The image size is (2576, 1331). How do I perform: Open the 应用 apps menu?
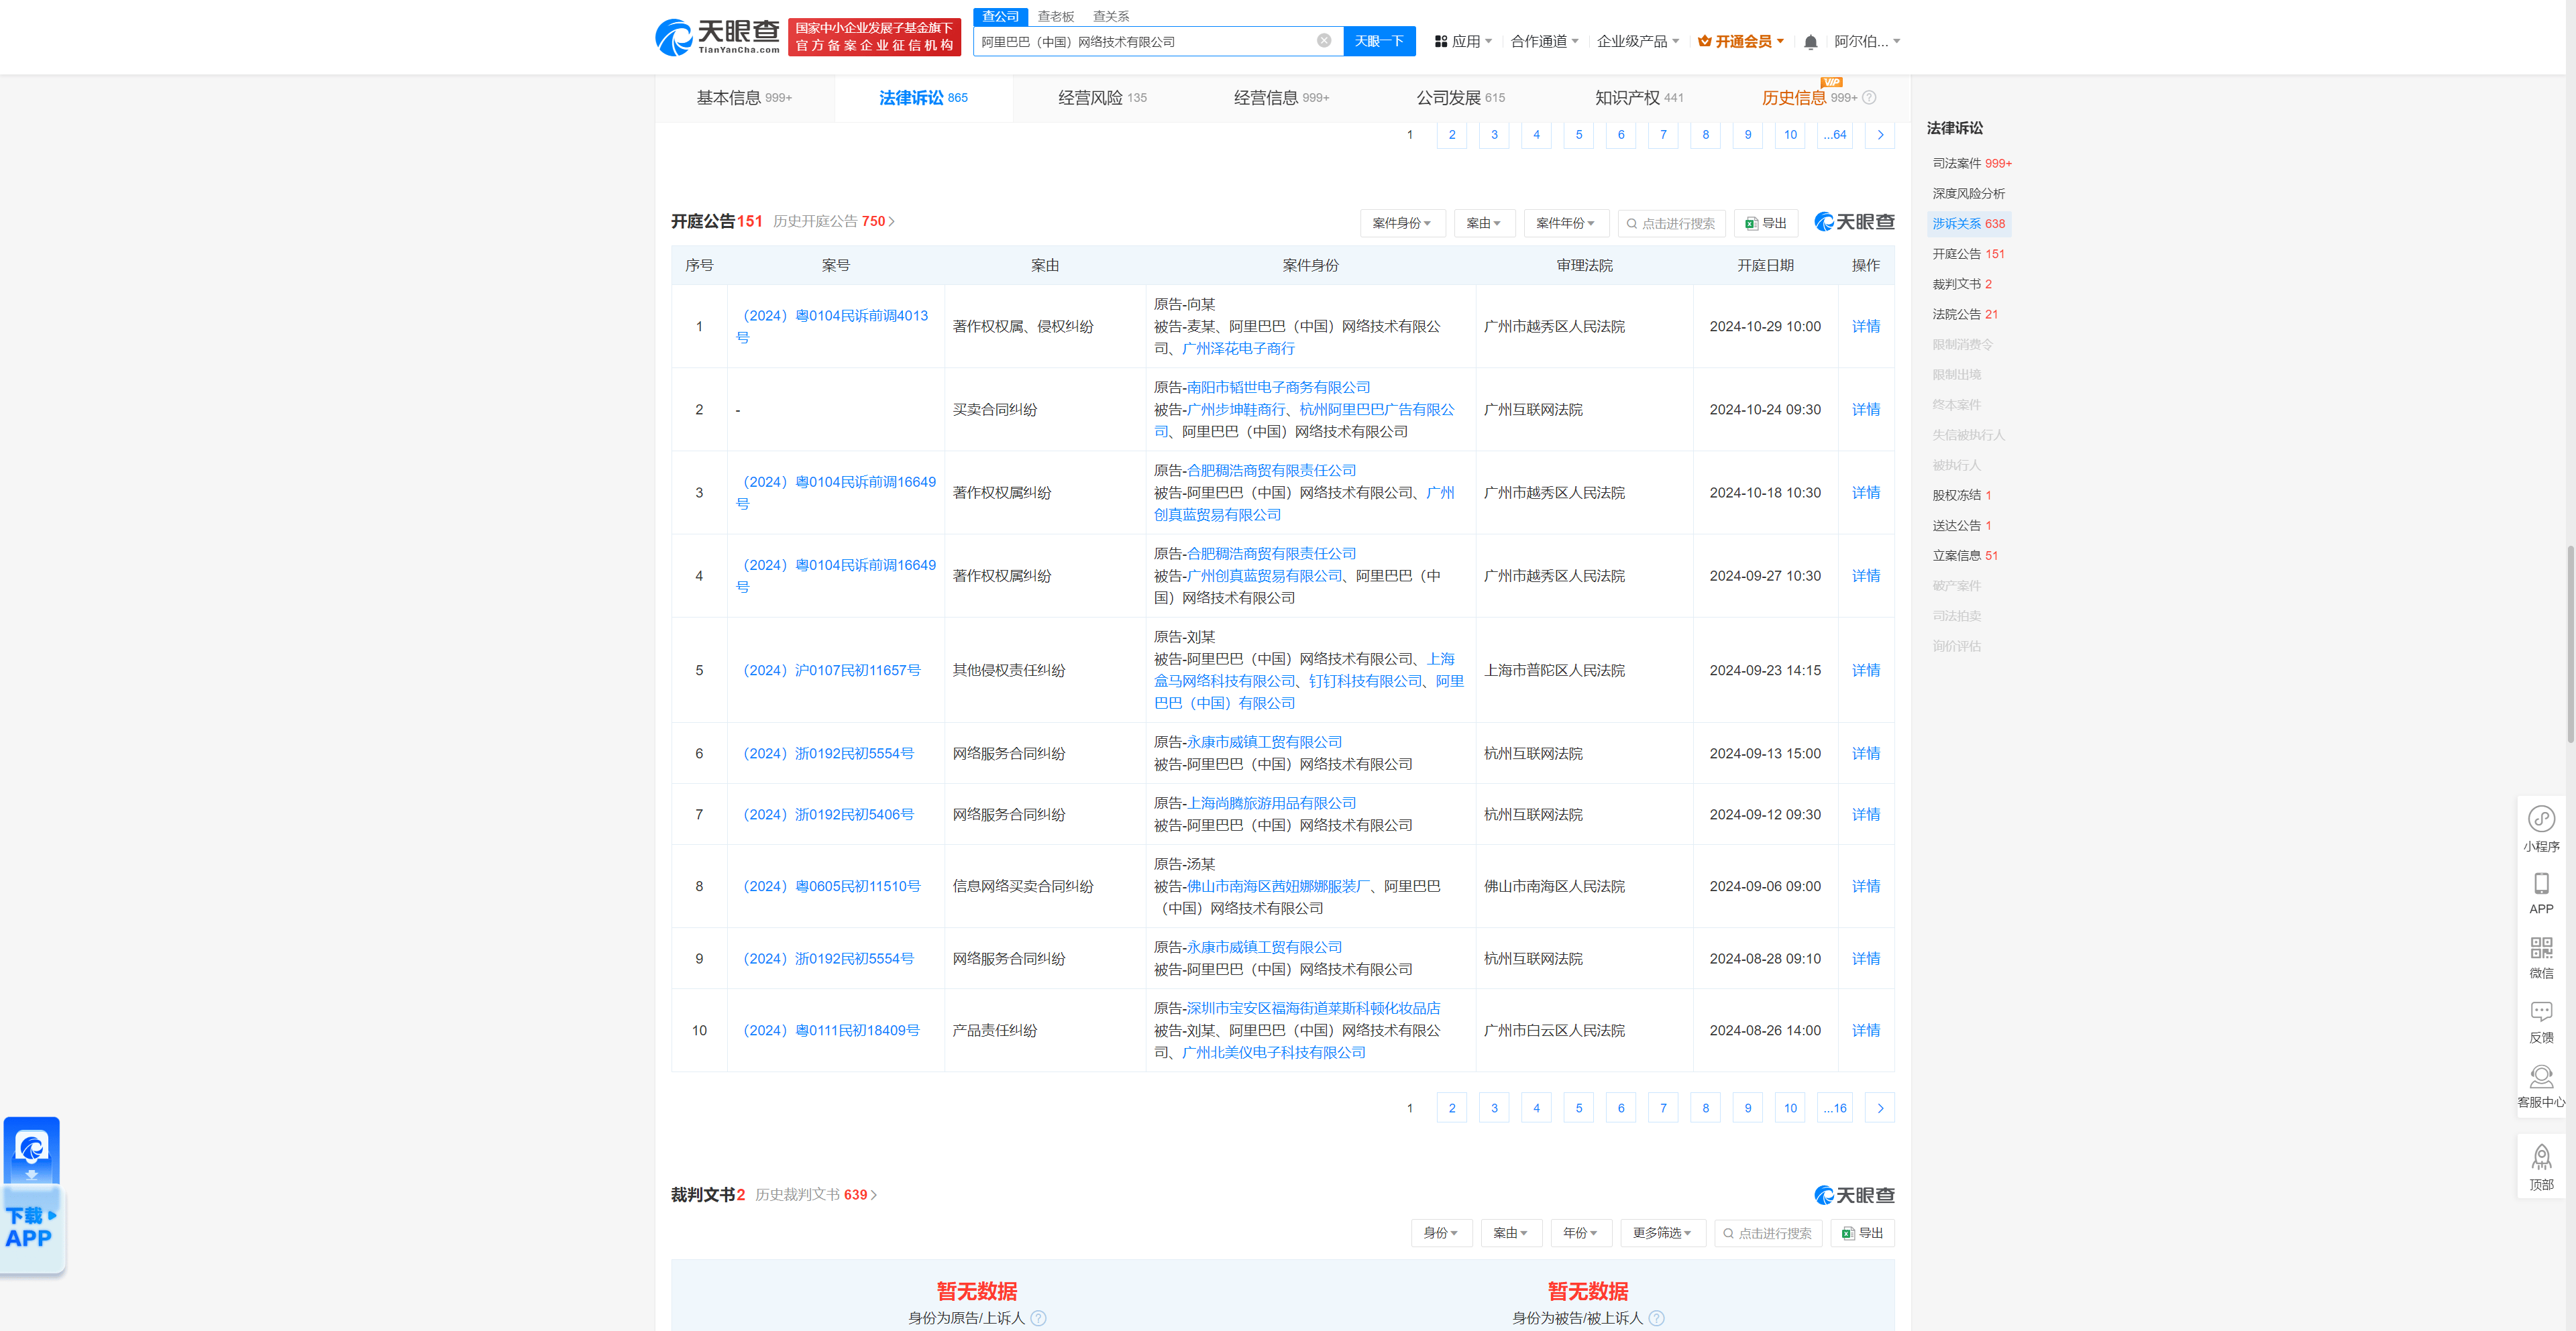pyautogui.click(x=1463, y=42)
